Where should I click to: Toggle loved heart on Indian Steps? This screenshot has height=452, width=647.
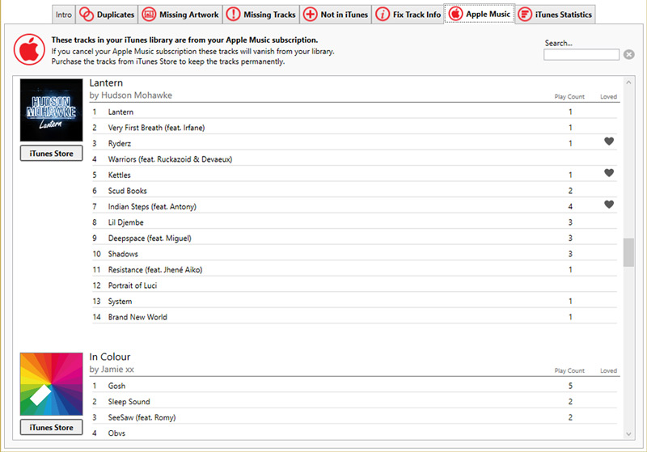[609, 205]
